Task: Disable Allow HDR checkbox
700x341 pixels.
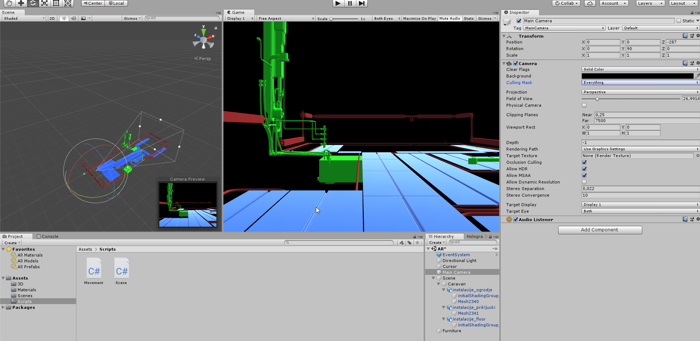Action: pos(584,169)
